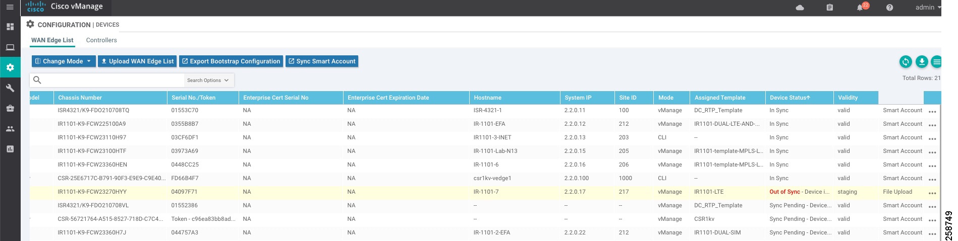Sort by Assigned Template column header
958x241 pixels.
click(x=727, y=98)
